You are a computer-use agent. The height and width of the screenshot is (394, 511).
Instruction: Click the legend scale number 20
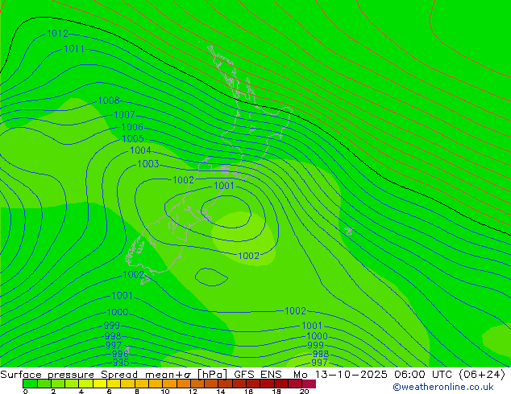pos(304,392)
